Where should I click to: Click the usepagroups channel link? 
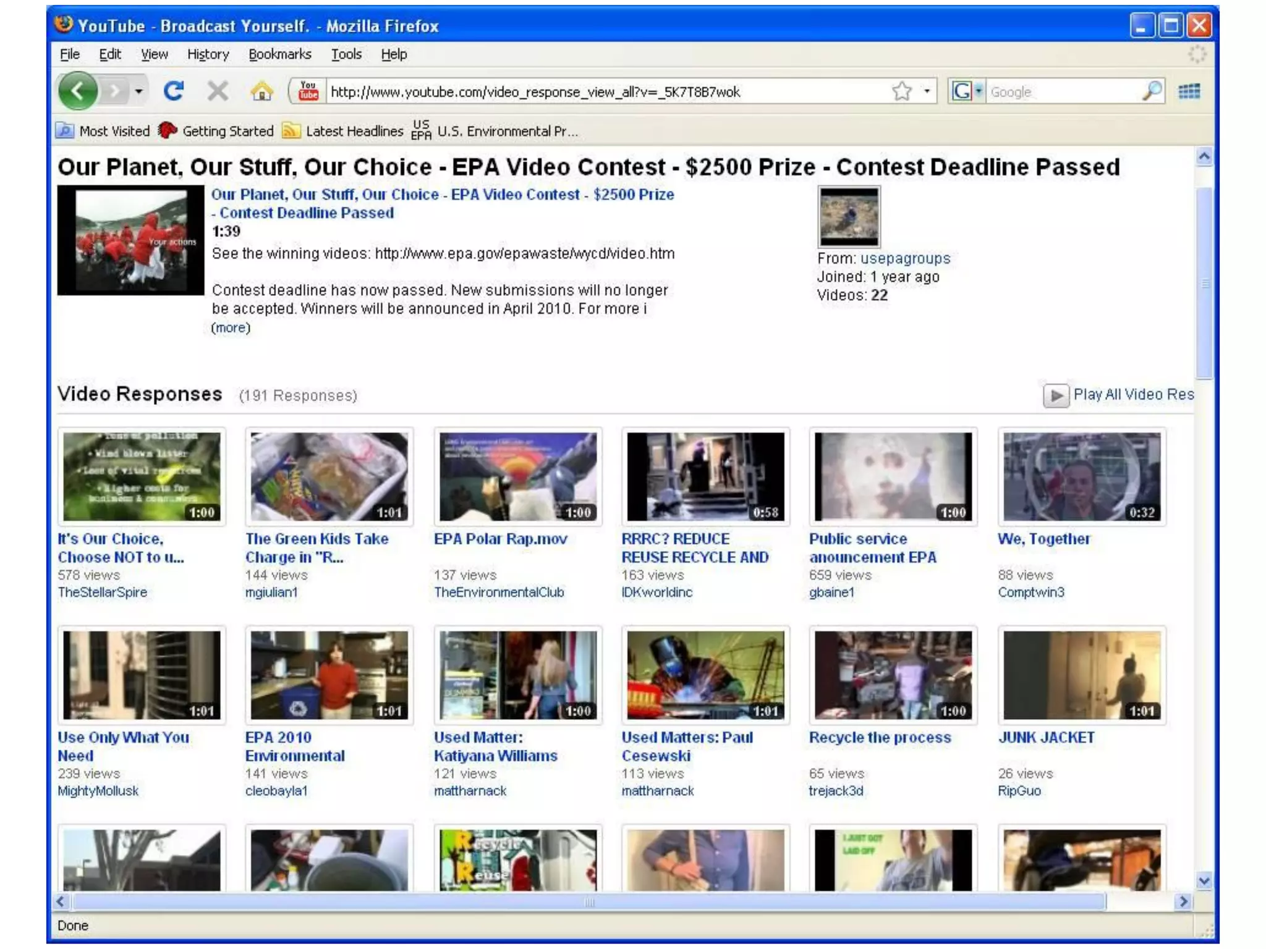[905, 258]
